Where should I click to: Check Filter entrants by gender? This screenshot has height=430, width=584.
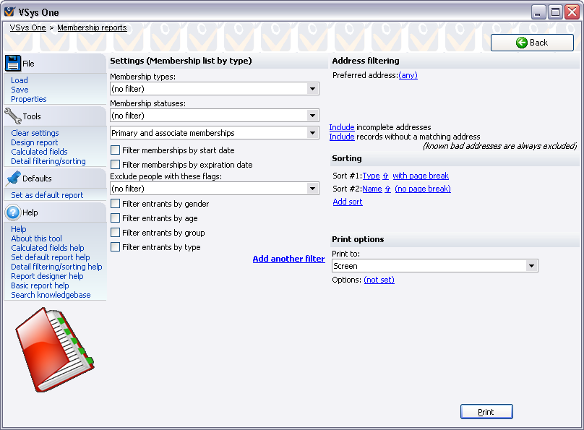116,204
